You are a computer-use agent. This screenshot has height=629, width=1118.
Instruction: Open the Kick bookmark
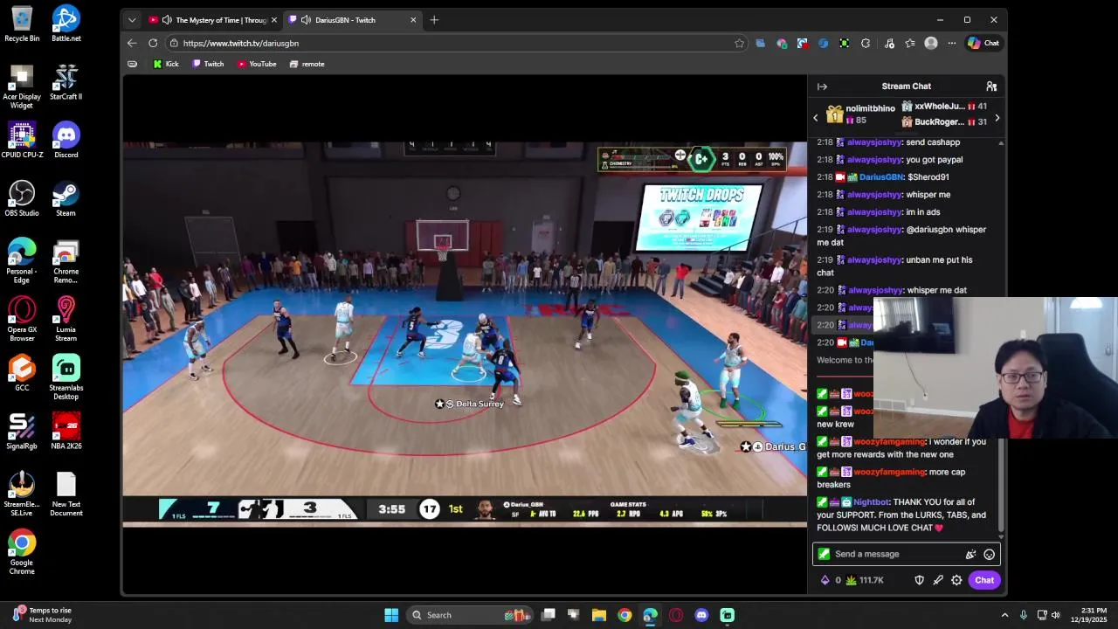(x=166, y=64)
